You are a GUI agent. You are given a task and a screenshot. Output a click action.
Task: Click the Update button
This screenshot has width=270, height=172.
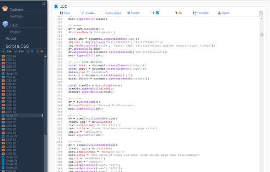pos(133,13)
